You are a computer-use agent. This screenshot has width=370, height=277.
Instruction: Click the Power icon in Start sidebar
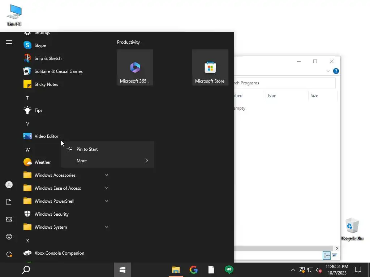(9, 254)
